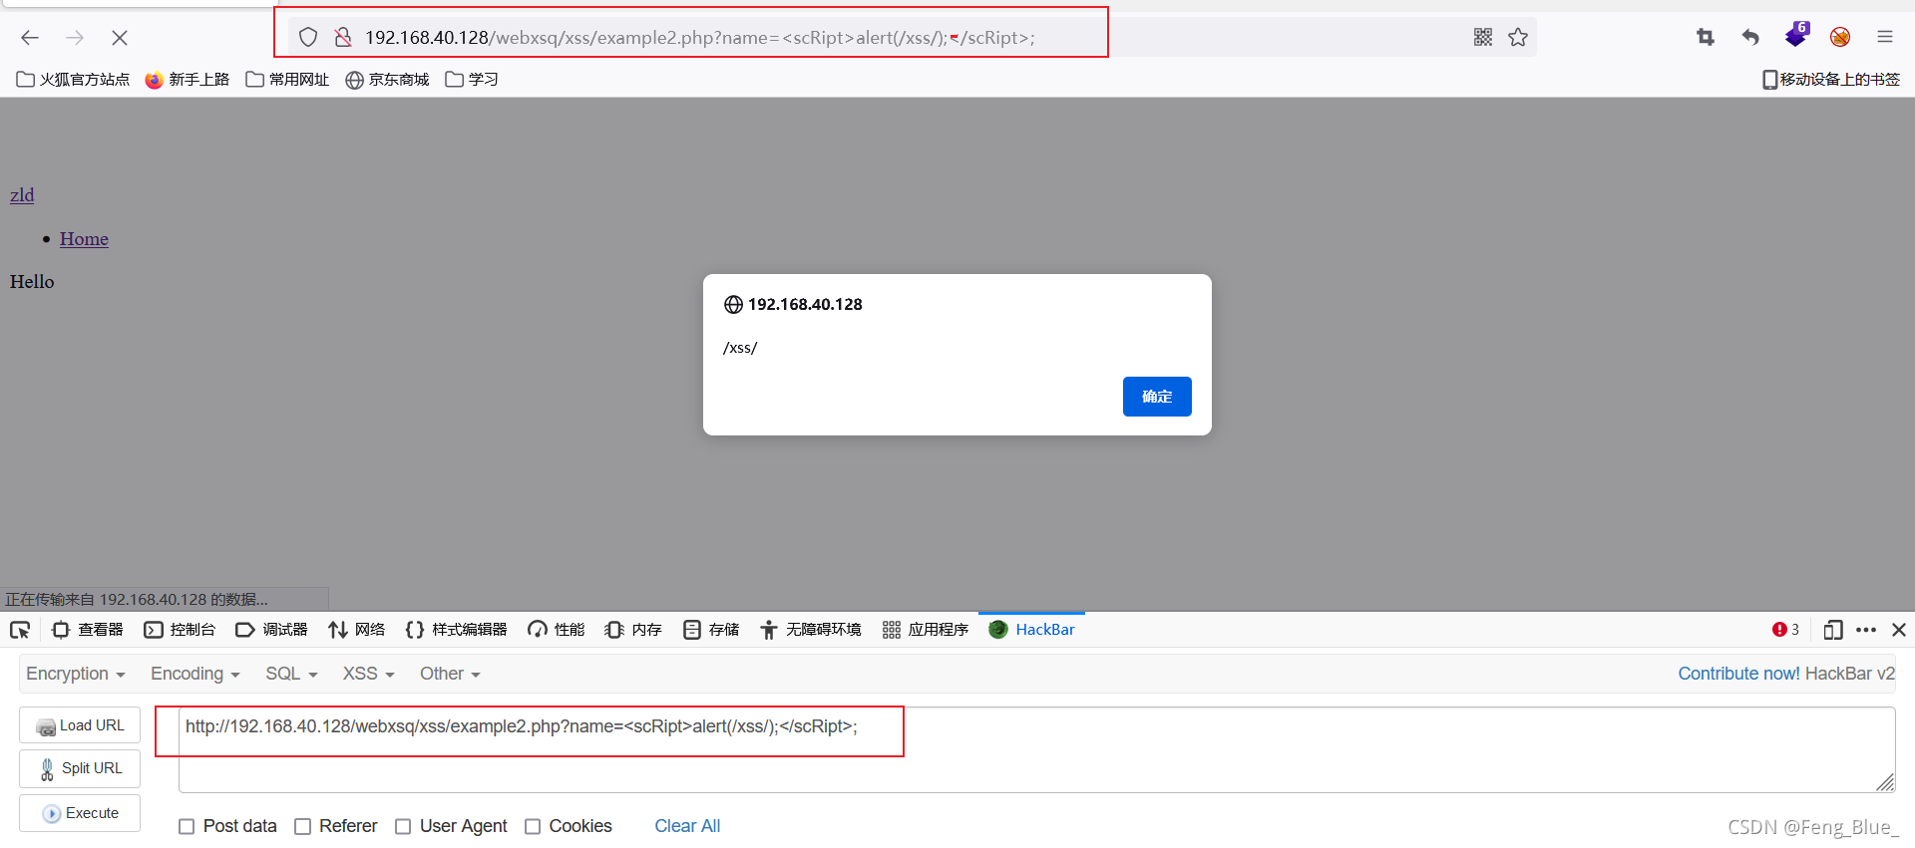This screenshot has height=848, width=1915.
Task: Open 移动设备上的书签 bookmarks
Action: click(1831, 80)
